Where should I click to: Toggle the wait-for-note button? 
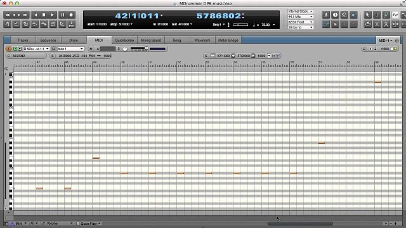62,24
